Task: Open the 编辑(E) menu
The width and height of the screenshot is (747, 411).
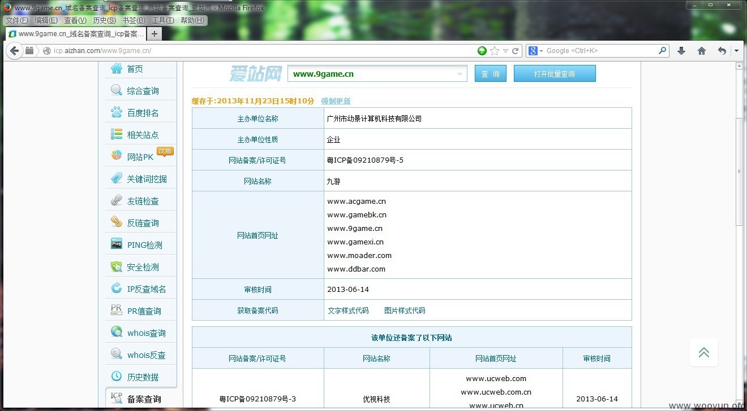Action: pos(46,20)
